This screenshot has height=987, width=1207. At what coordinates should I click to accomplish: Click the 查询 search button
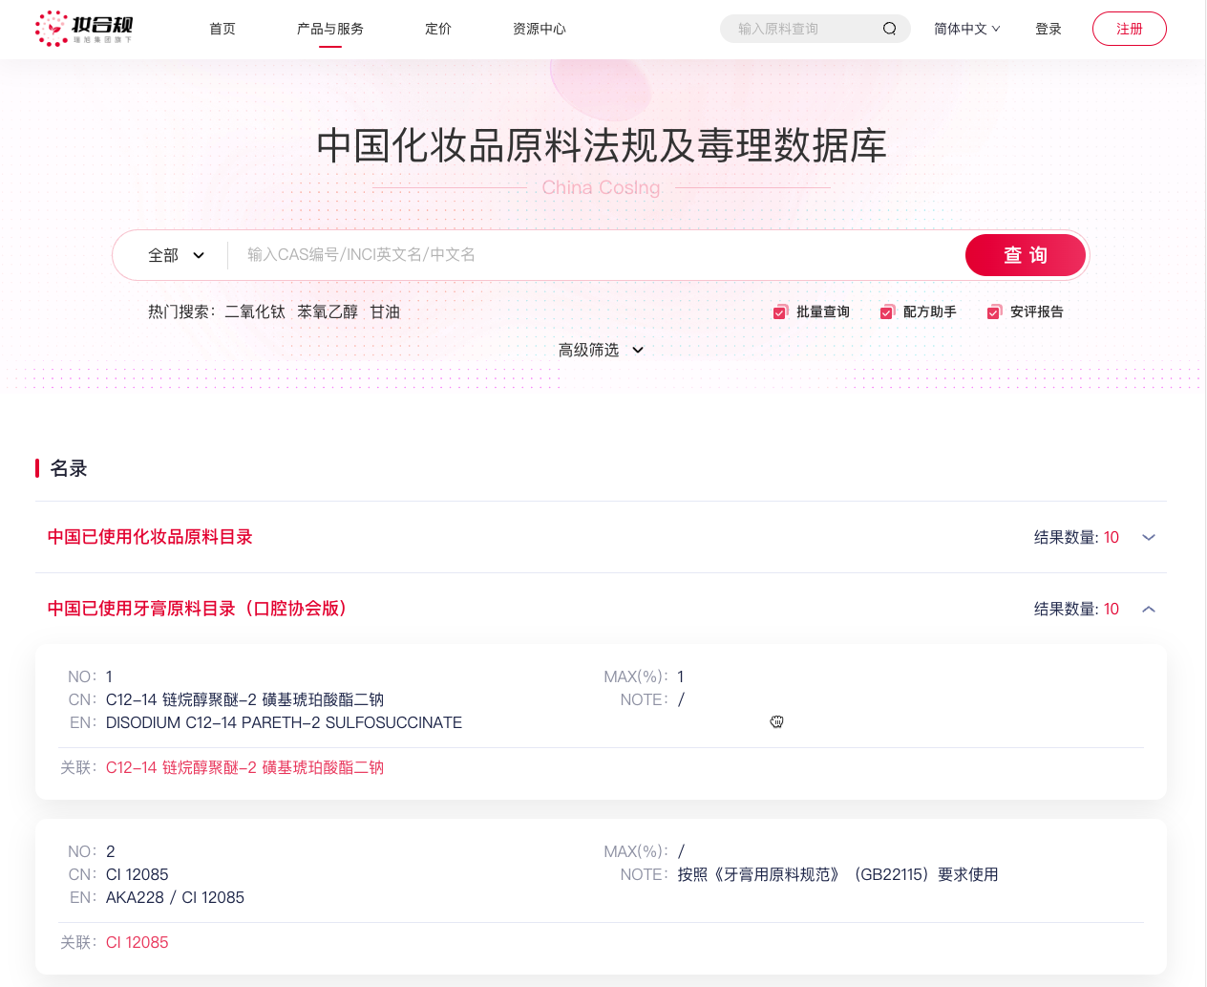click(x=1025, y=255)
